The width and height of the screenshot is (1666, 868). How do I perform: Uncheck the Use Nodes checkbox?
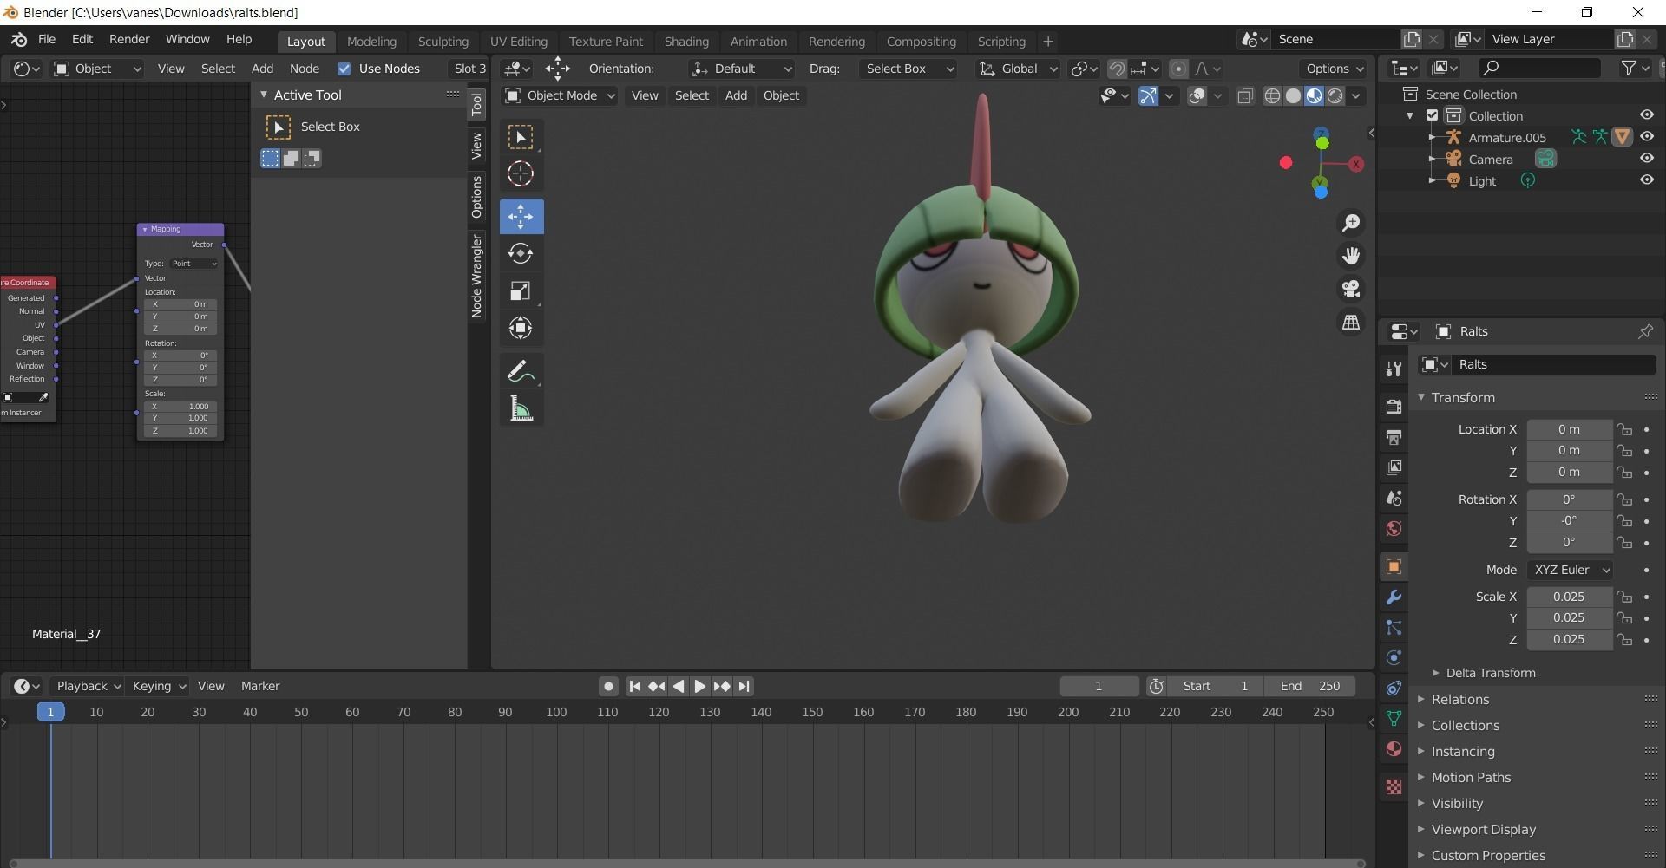pos(344,69)
